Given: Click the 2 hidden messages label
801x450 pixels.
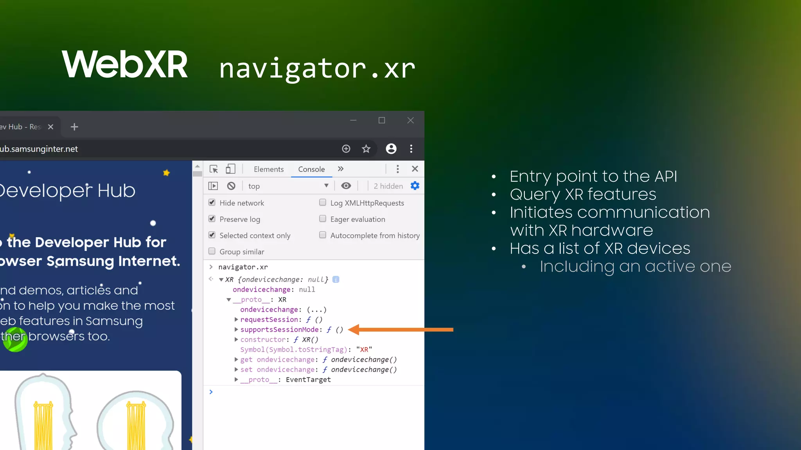Looking at the screenshot, I should 388,186.
